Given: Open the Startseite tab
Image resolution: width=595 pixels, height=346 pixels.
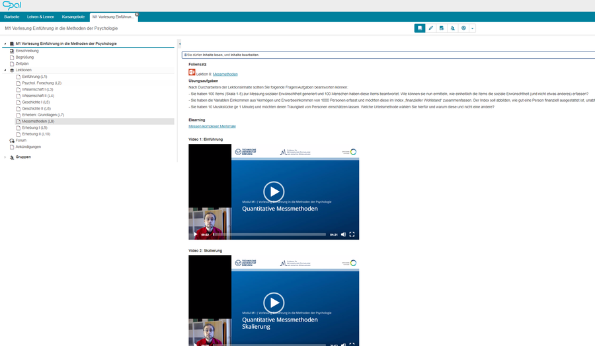Looking at the screenshot, I should [x=11, y=17].
